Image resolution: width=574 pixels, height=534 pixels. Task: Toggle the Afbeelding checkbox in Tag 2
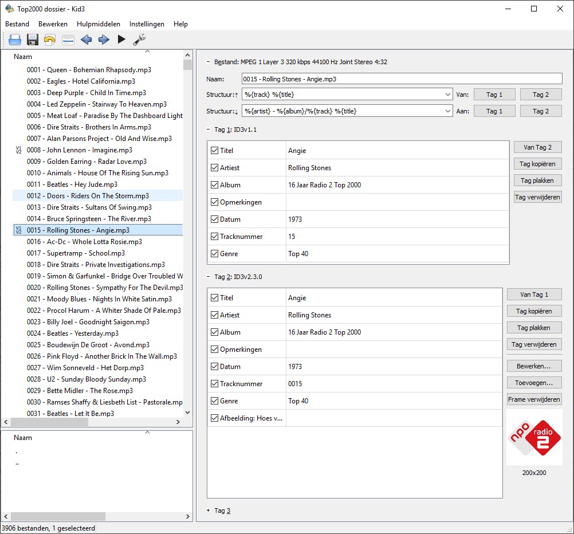click(x=215, y=418)
